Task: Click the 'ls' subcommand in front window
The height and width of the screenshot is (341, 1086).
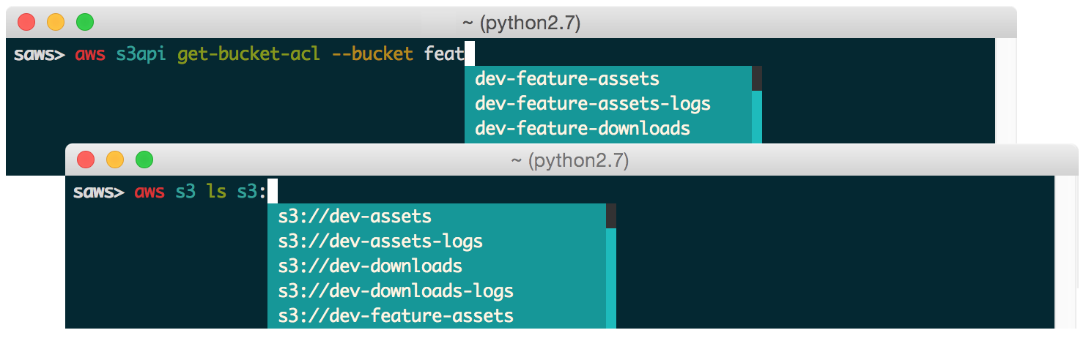Action: (x=216, y=192)
